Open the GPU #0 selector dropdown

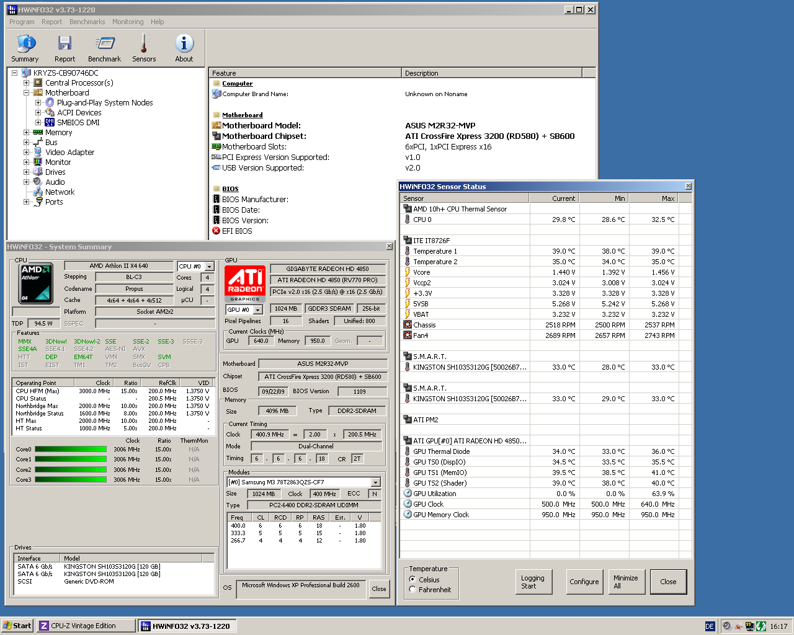(x=257, y=309)
